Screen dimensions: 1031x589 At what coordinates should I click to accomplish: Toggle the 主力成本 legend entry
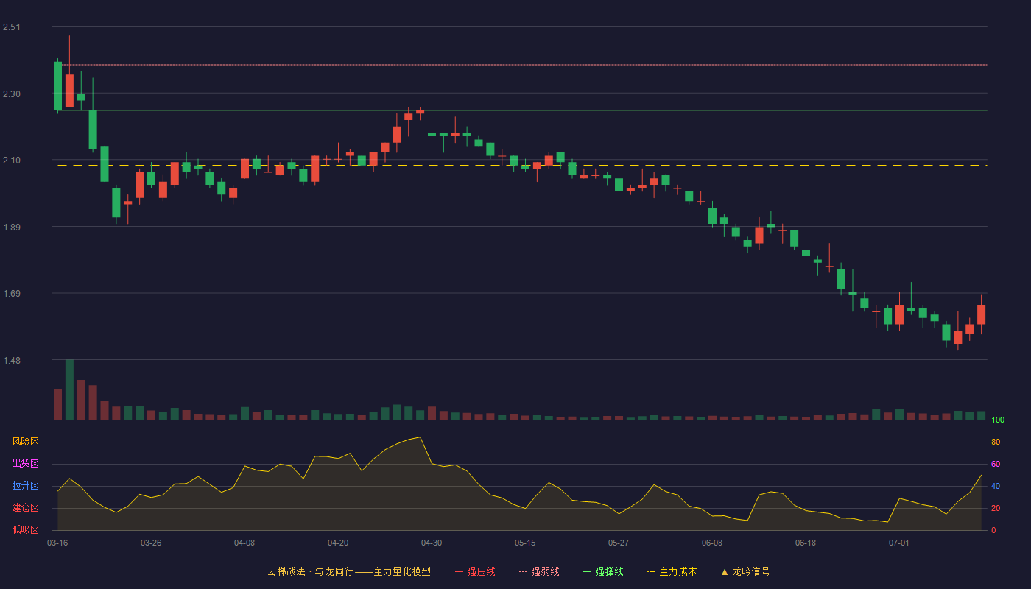click(672, 571)
